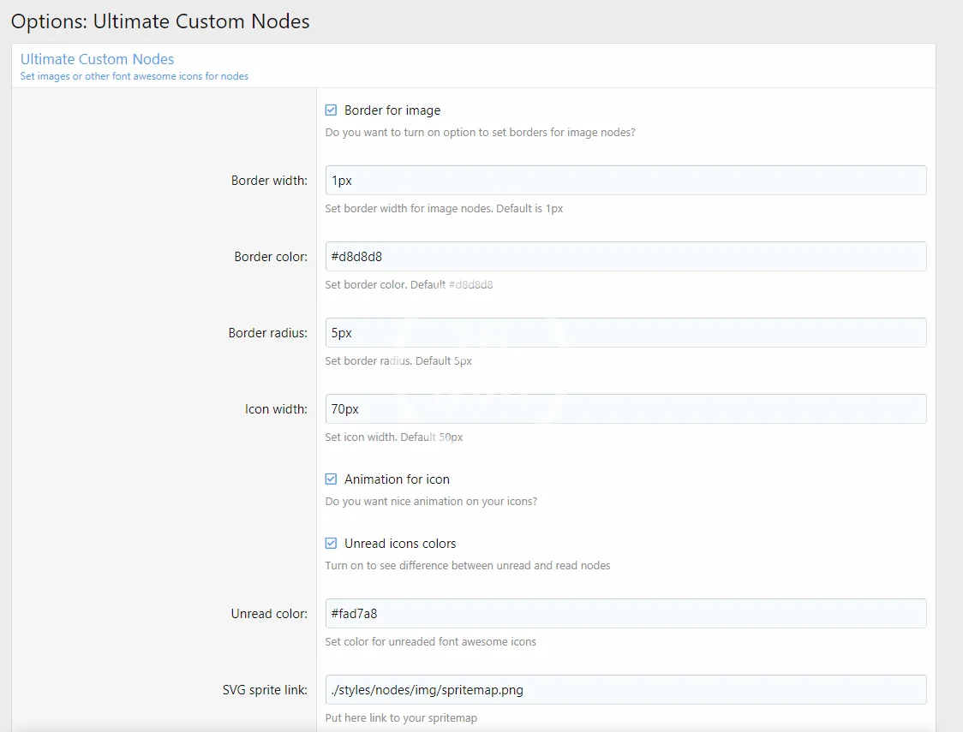This screenshot has height=732, width=963.
Task: Click the "Border color:" field label
Action: point(271,257)
